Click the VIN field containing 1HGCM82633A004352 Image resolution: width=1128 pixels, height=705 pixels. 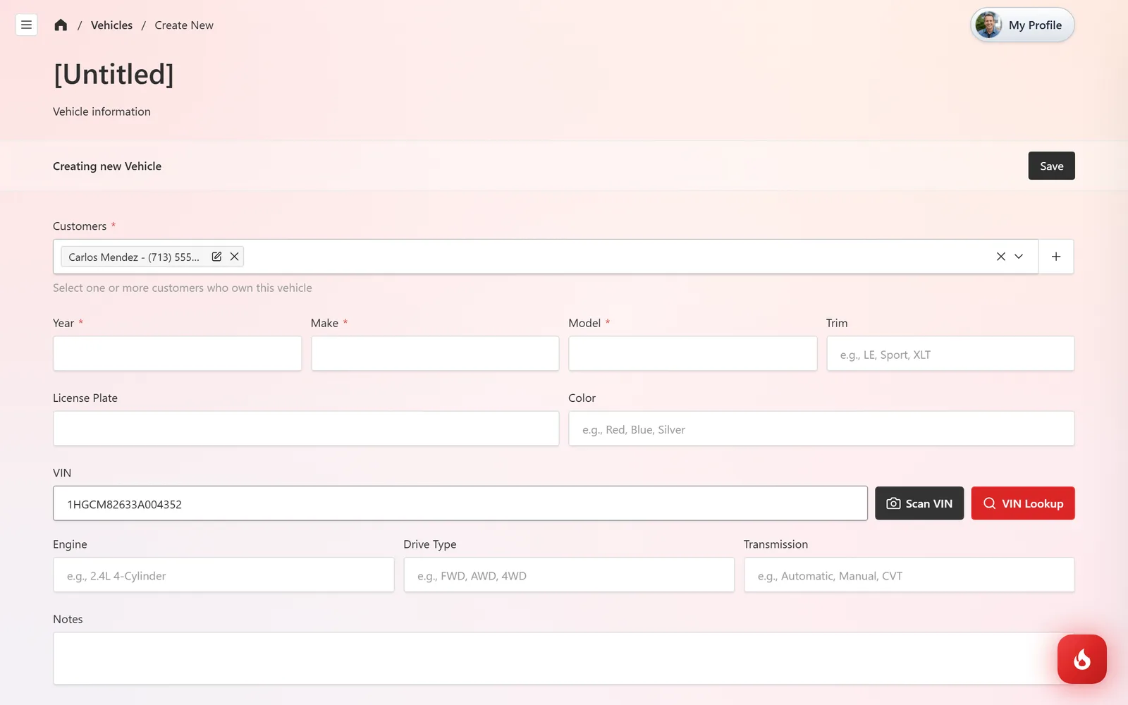460,503
